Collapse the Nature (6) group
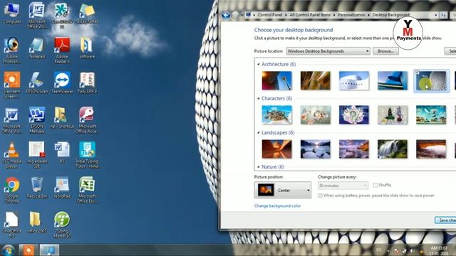The width and height of the screenshot is (456, 256). click(x=258, y=167)
